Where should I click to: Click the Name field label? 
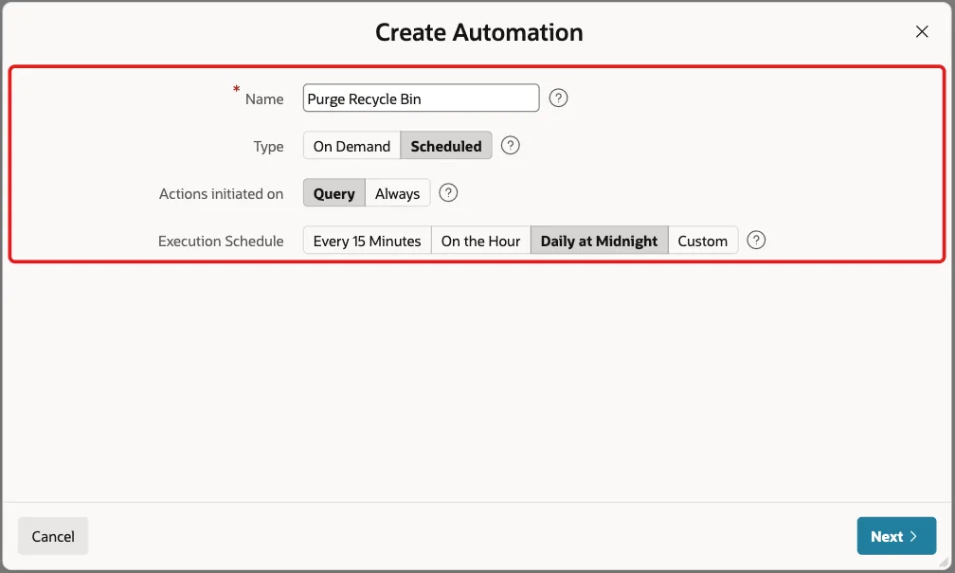click(x=263, y=99)
